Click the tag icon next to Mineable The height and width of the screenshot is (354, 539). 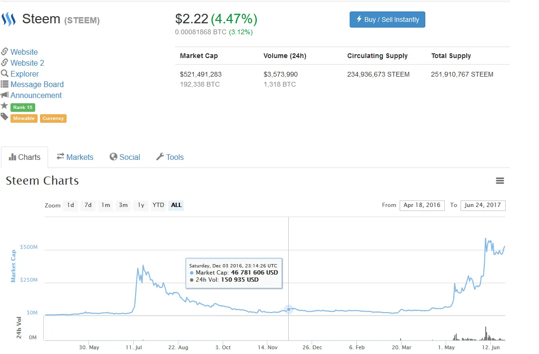[x=4, y=117]
